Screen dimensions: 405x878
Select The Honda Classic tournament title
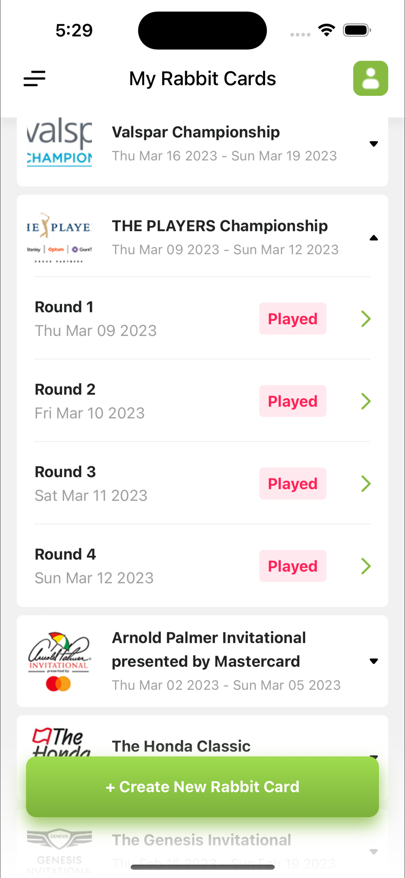[181, 746]
